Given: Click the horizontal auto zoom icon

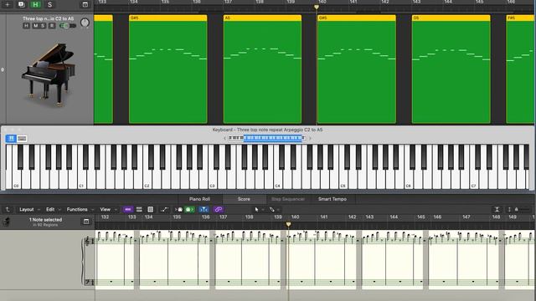Looking at the screenshot, I should point(497,209).
